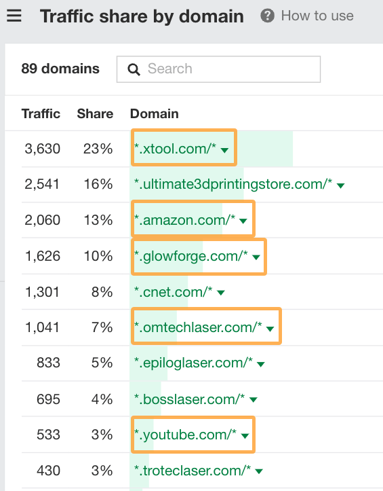Click the Domain column header
Image resolution: width=383 pixels, height=491 pixels.
click(154, 113)
